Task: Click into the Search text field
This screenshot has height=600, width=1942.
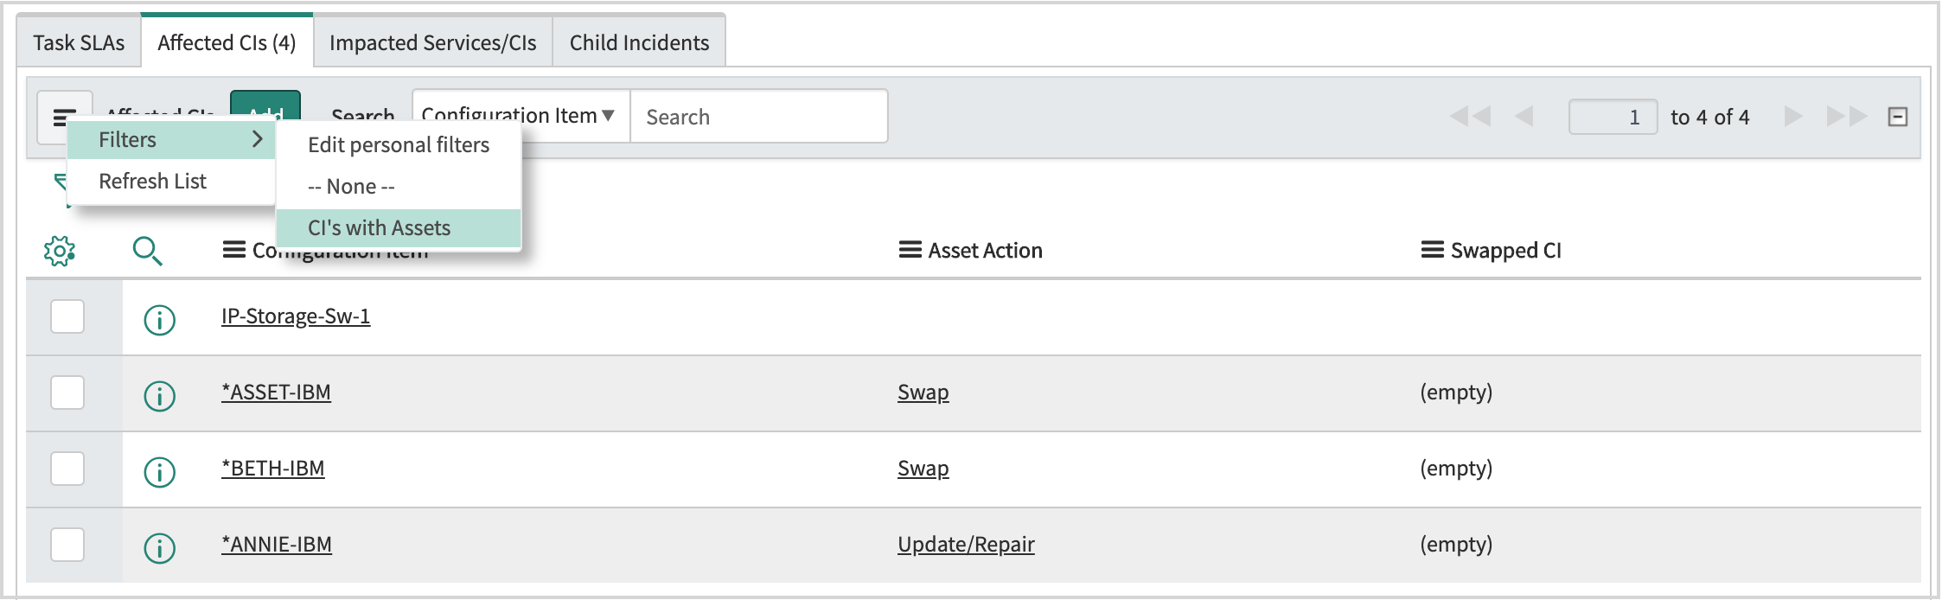Action: pyautogui.click(x=759, y=116)
